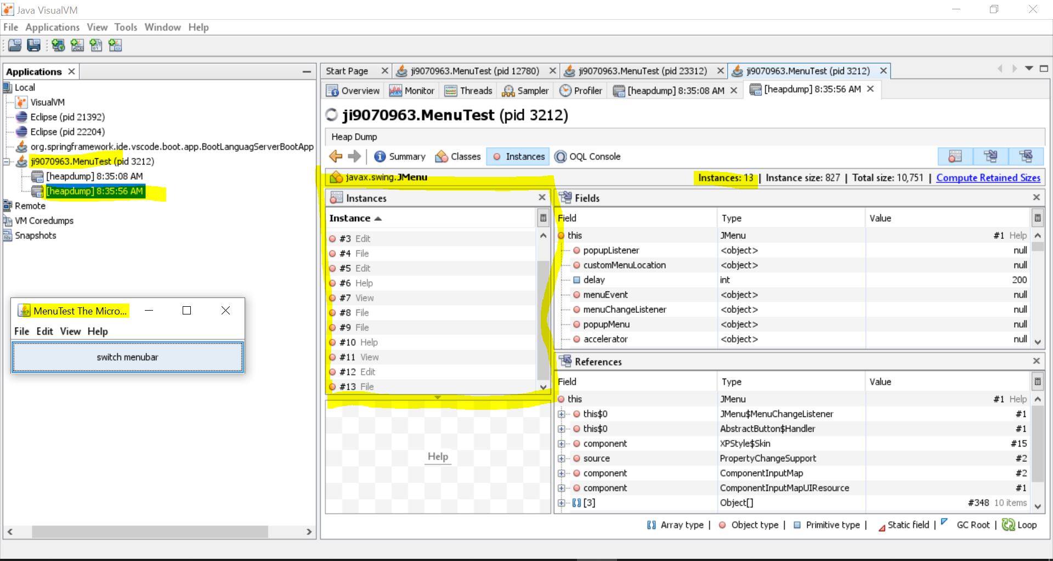Click the Applications panel horizontal scrollbar
Image resolution: width=1053 pixels, height=561 pixels.
coord(149,531)
